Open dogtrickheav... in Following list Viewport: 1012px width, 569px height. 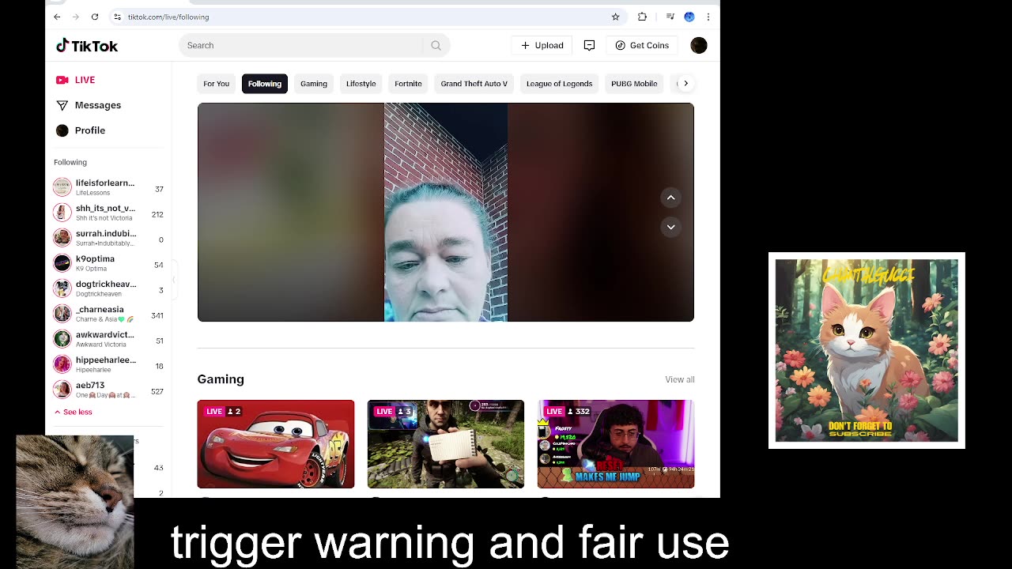click(x=108, y=288)
